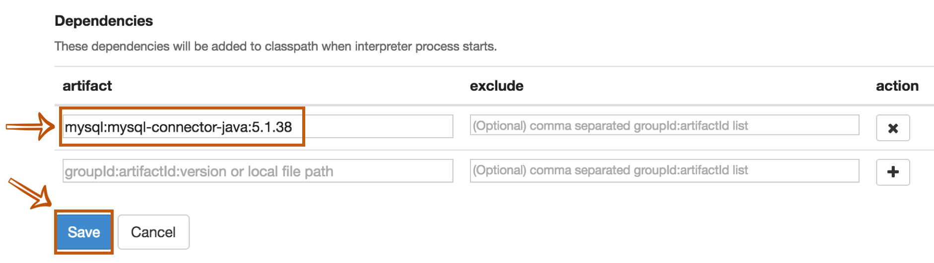Click the exclude field in the mysql row
Screen dimensions: 934x263
(664, 125)
